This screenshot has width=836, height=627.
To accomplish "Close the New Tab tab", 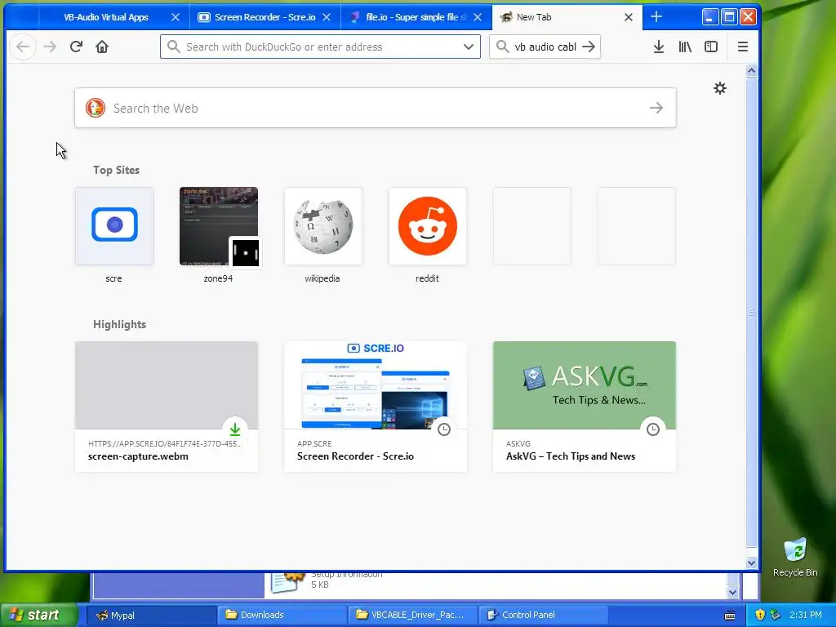I will point(629,17).
